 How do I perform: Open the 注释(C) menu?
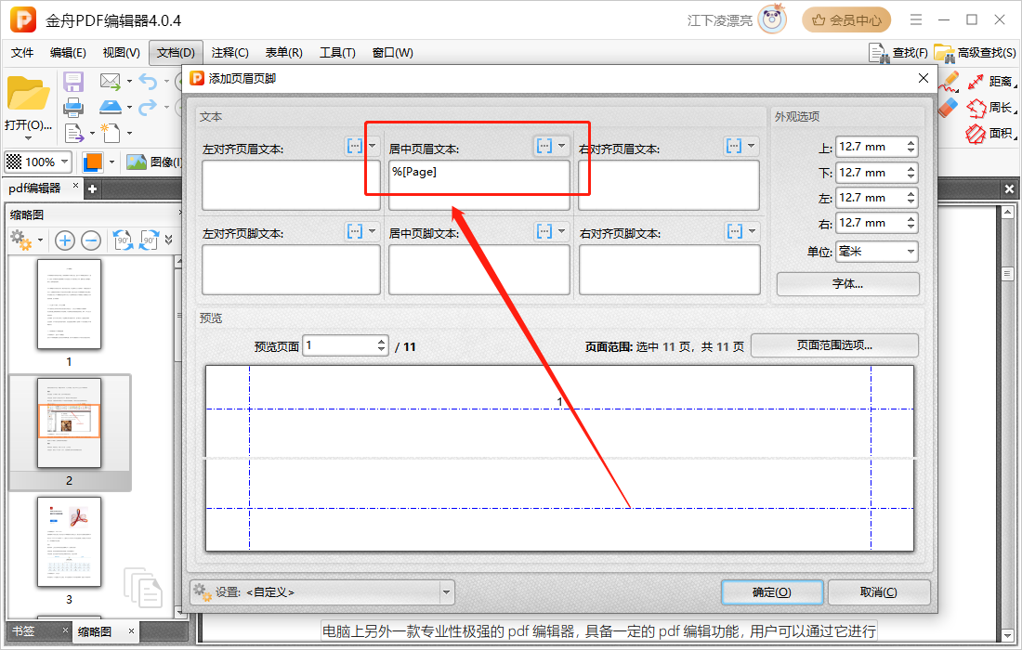[x=230, y=53]
